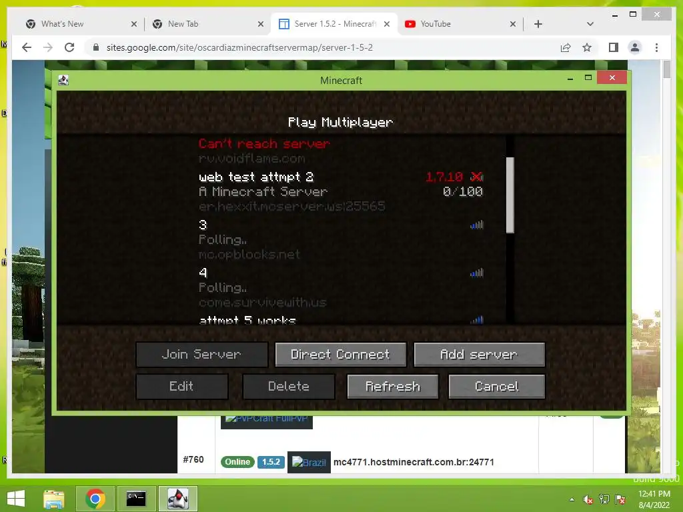Close the YouTube tab
This screenshot has width=683, height=512.
pos(513,24)
